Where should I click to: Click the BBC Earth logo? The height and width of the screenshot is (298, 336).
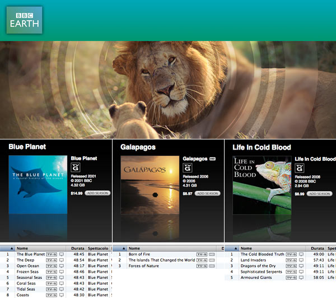[25, 20]
